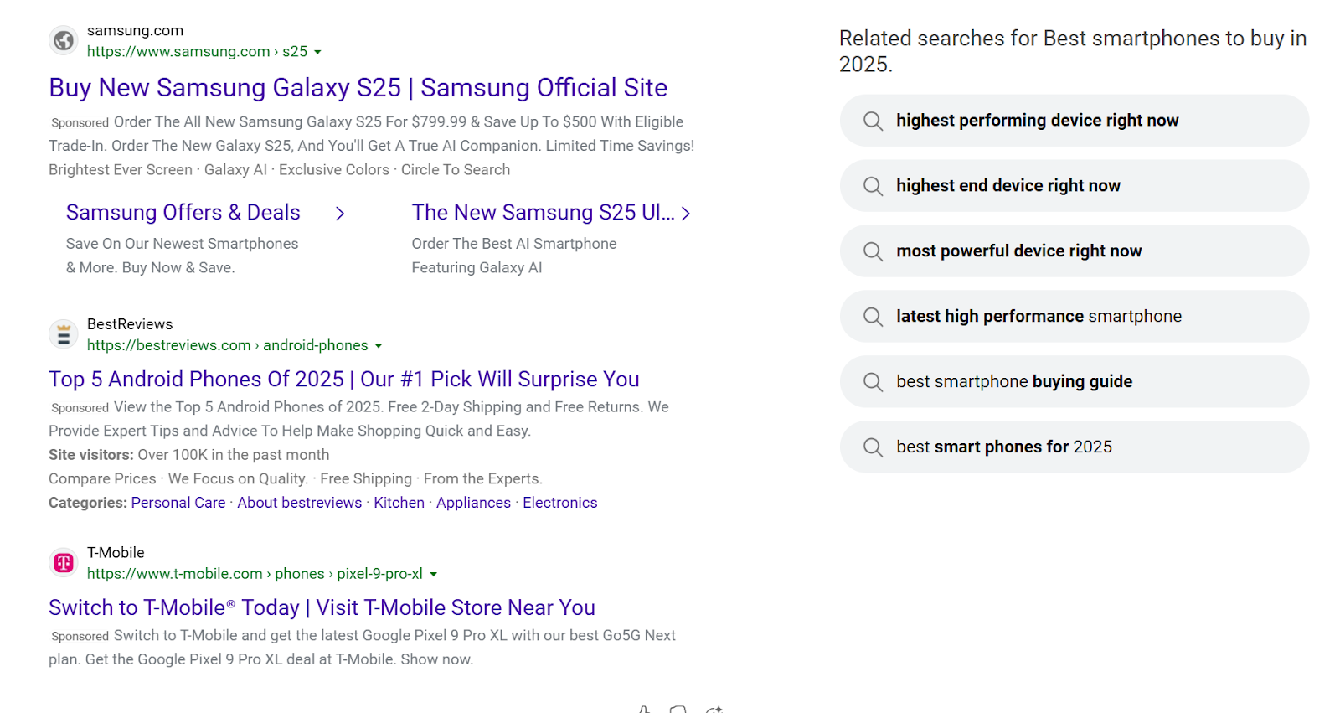Click the T-Mobile magenta logo favicon
Screen dimensions: 1340x713
pyautogui.click(x=64, y=563)
